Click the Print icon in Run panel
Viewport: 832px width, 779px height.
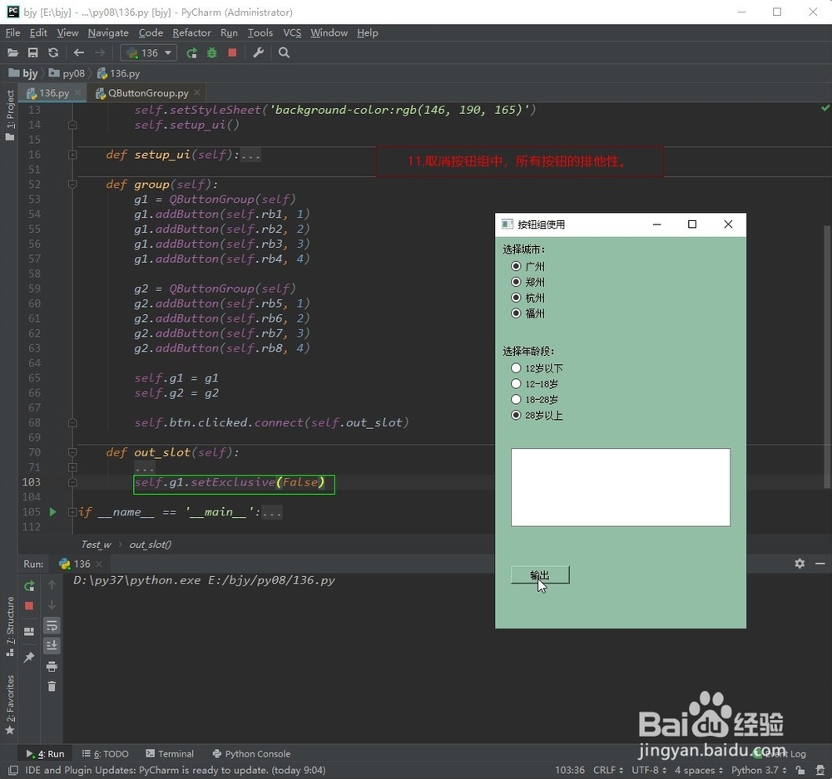tap(52, 666)
